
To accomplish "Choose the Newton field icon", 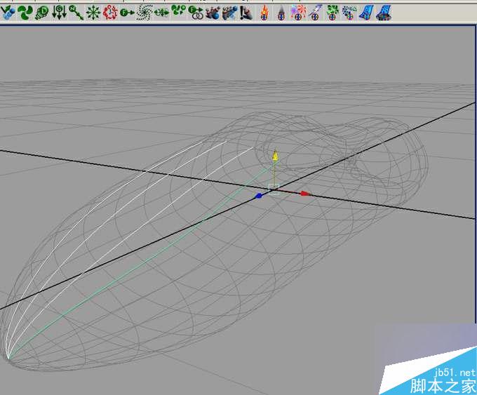I will (76, 13).
